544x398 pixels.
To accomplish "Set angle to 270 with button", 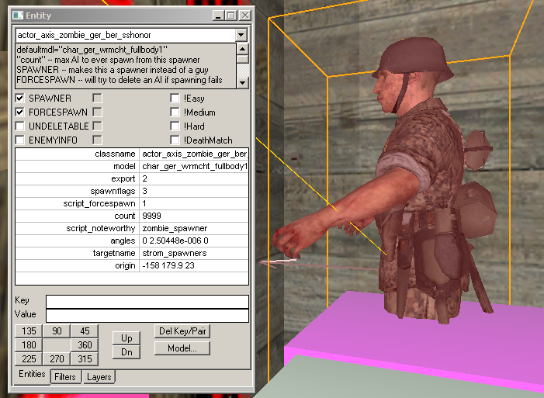I will click(57, 358).
